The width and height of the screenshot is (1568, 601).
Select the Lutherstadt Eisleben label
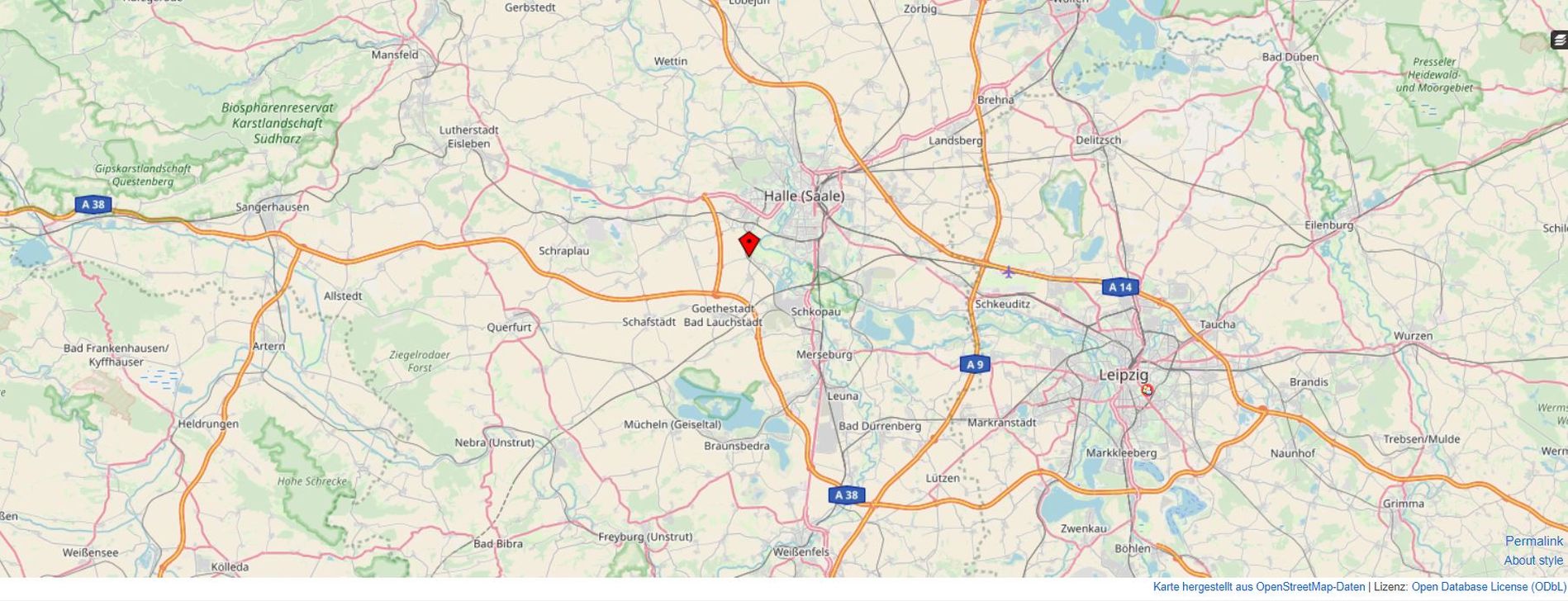[x=468, y=137]
